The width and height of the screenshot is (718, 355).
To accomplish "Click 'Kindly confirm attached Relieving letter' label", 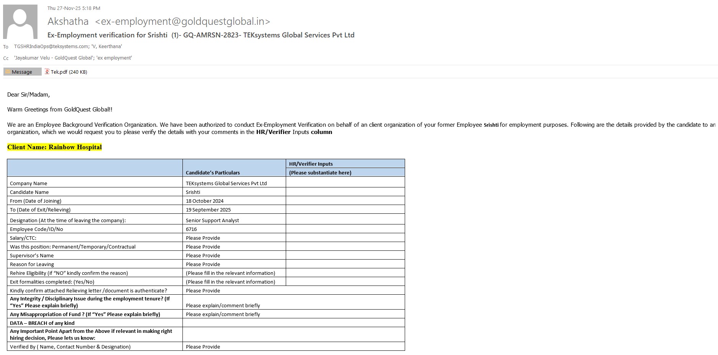I will pos(88,290).
